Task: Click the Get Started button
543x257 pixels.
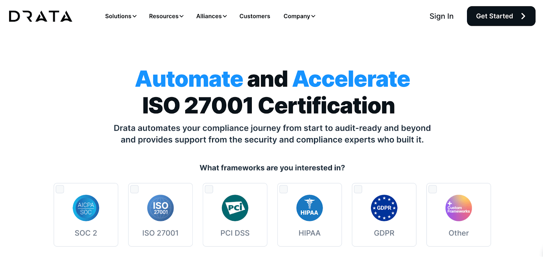Action: (x=501, y=16)
